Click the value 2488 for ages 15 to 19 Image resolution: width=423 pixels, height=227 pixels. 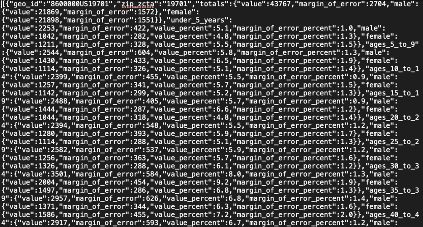click(x=58, y=101)
